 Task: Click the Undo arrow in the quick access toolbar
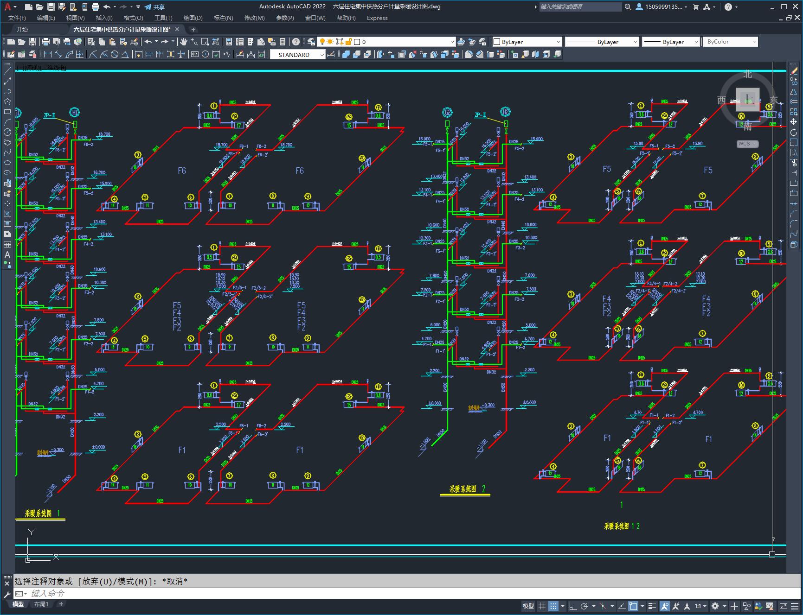[x=107, y=6]
